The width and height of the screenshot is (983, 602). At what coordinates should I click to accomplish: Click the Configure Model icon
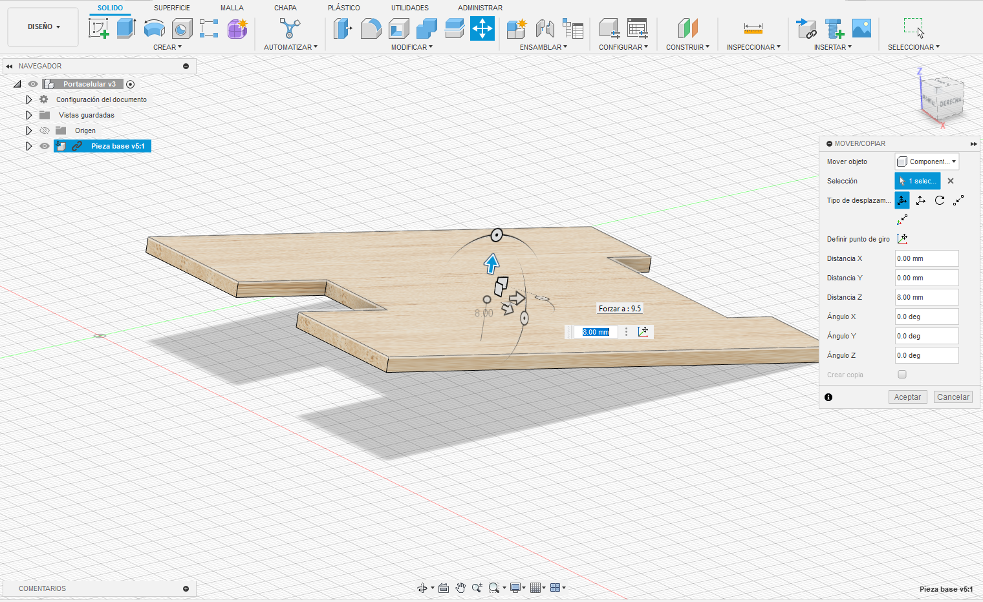click(x=609, y=28)
